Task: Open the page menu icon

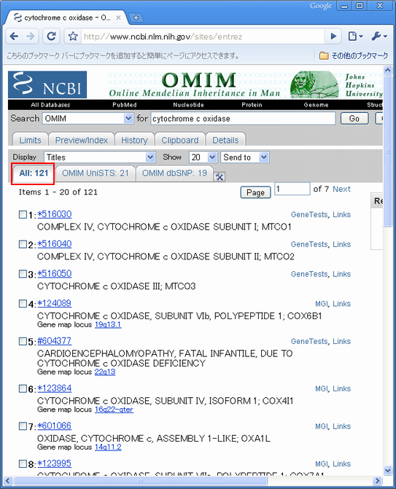Action: 355,36
